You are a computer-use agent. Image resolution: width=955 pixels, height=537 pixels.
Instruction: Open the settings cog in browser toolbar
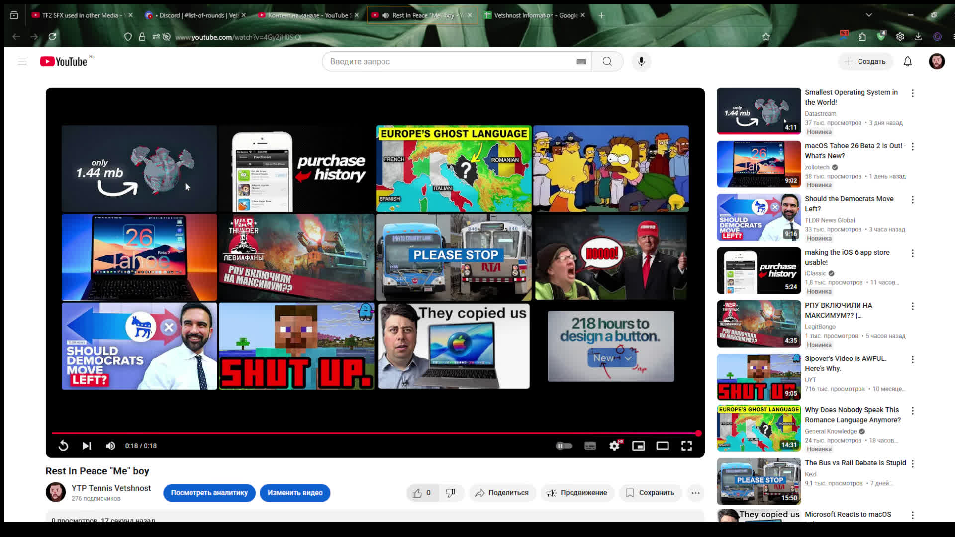[x=900, y=37]
